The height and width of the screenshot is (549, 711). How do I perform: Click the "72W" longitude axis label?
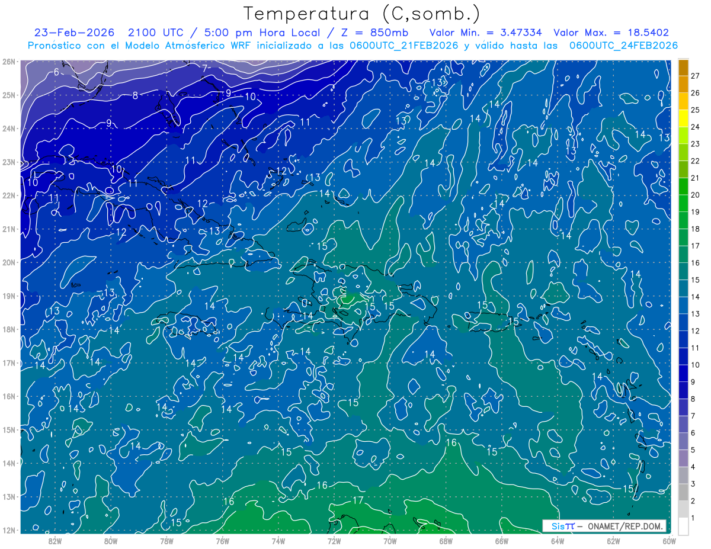(x=334, y=541)
